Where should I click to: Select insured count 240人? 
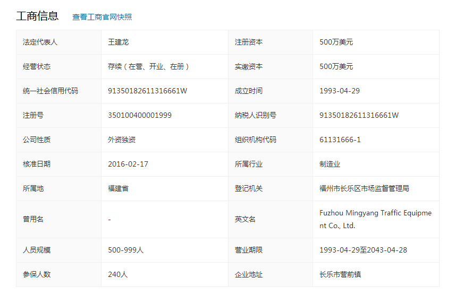coord(118,274)
